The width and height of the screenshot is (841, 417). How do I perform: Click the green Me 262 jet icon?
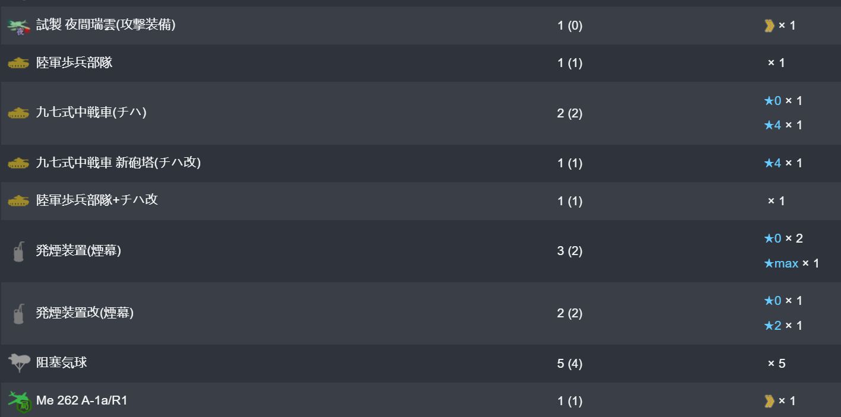(19, 402)
